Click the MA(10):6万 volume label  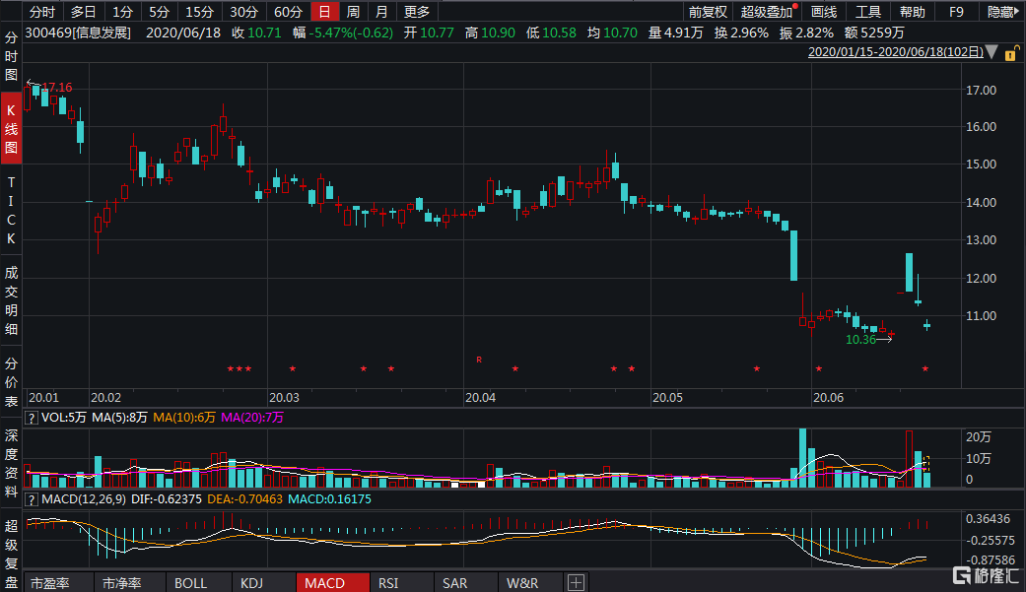tap(184, 418)
